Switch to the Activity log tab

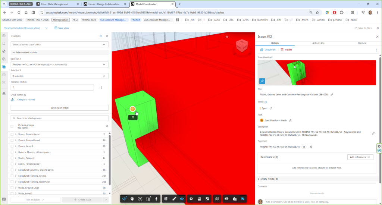pyautogui.click(x=318, y=43)
